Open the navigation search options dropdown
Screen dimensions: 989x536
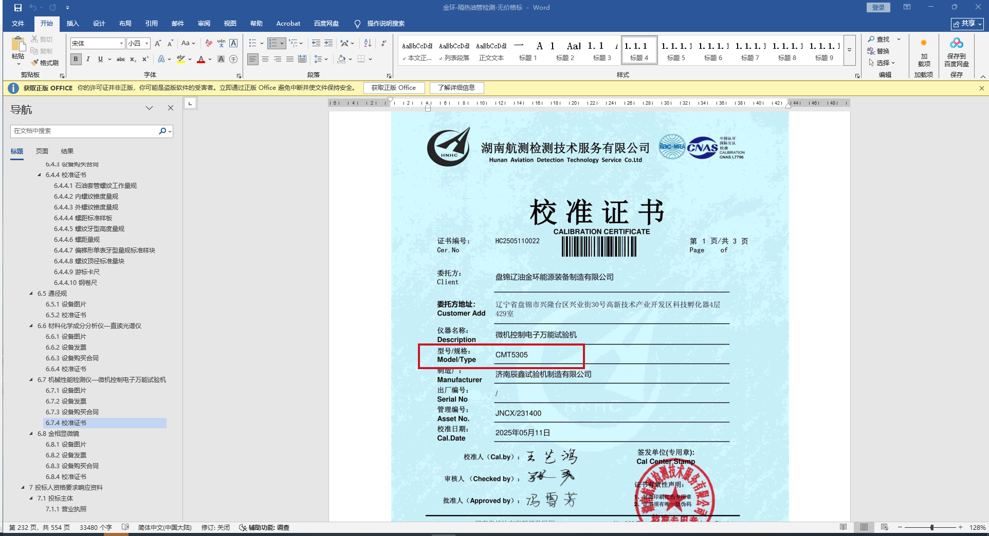pos(170,131)
